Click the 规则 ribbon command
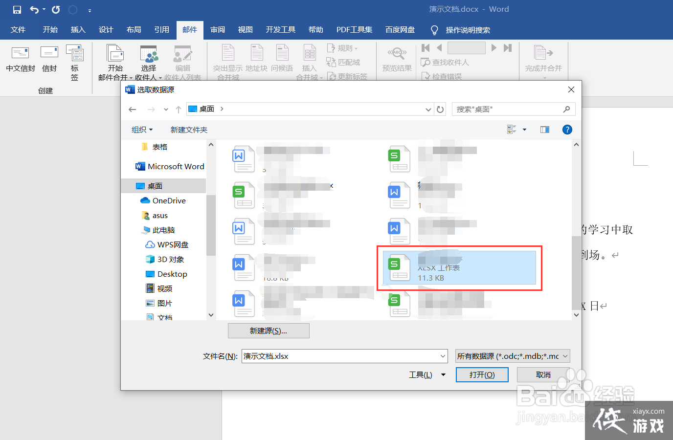Screen dimensions: 673x440 click(x=342, y=48)
